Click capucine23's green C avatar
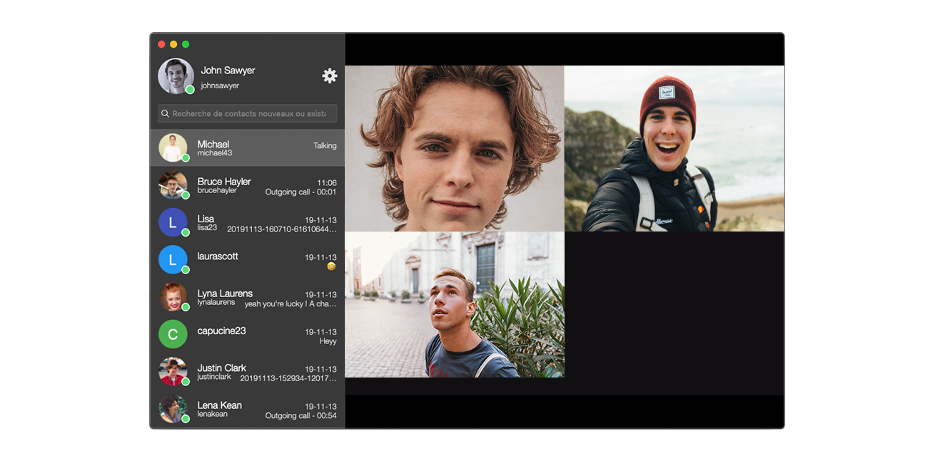Viewport: 935px width, 463px height. click(173, 334)
